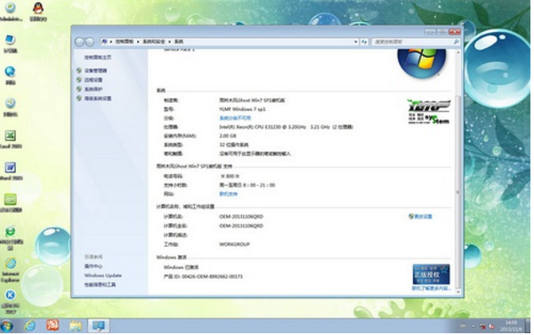Go to 控制面板 breadcrumb segment
The width and height of the screenshot is (534, 335).
click(x=125, y=42)
